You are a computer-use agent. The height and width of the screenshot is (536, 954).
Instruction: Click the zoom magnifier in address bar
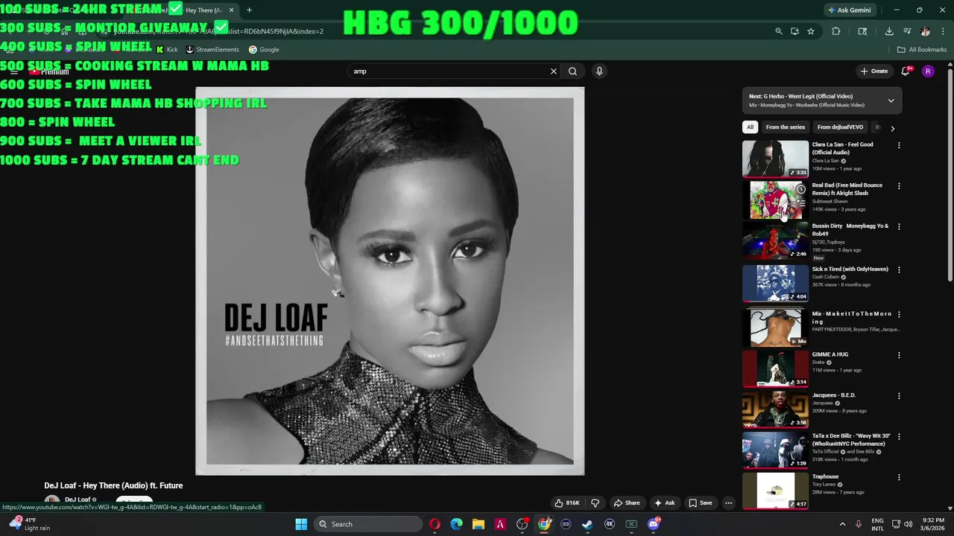click(x=779, y=31)
